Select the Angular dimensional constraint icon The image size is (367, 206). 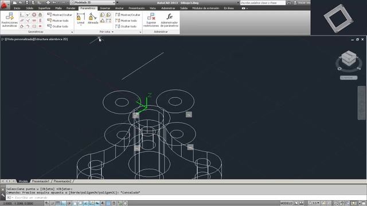102,21
